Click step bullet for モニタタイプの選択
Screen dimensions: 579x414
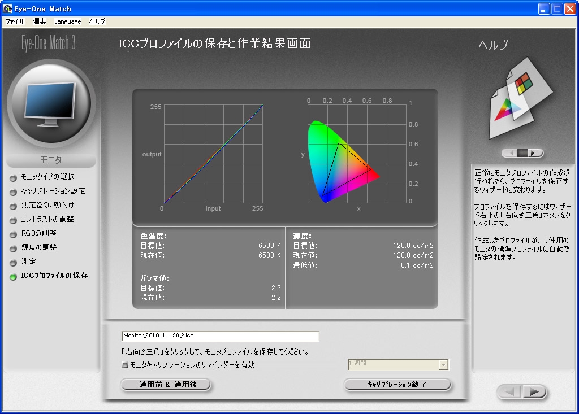pos(14,178)
